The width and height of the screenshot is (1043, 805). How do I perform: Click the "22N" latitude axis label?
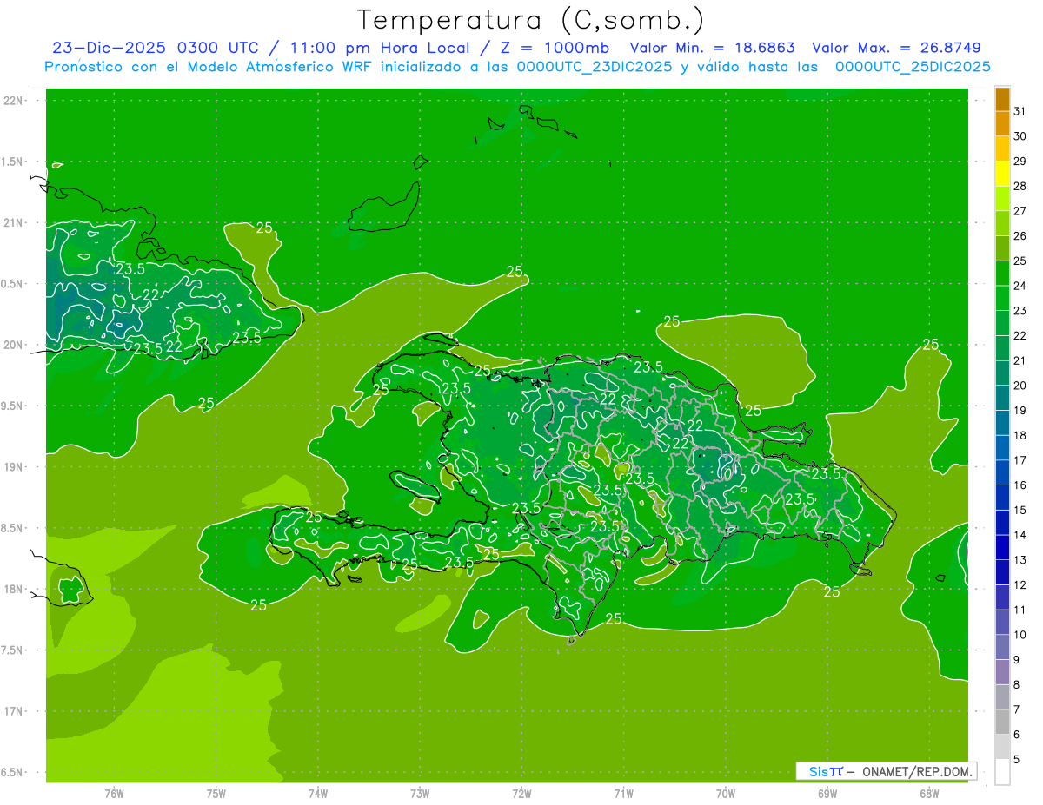(x=14, y=101)
